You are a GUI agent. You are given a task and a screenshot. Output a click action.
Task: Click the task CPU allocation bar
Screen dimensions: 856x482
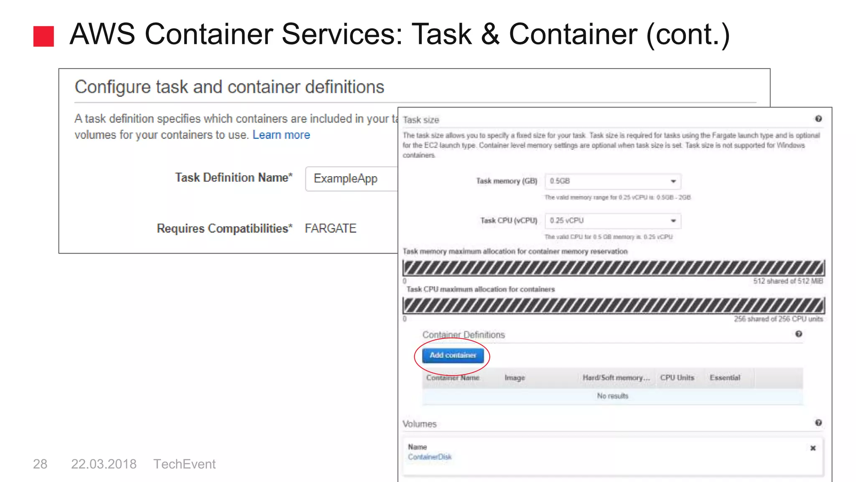(x=614, y=305)
